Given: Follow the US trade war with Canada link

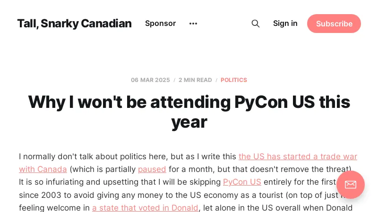Looking at the screenshot, I should point(298,156).
